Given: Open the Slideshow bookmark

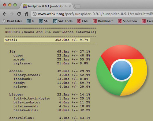Looking at the screenshot, I should tap(128, 21).
